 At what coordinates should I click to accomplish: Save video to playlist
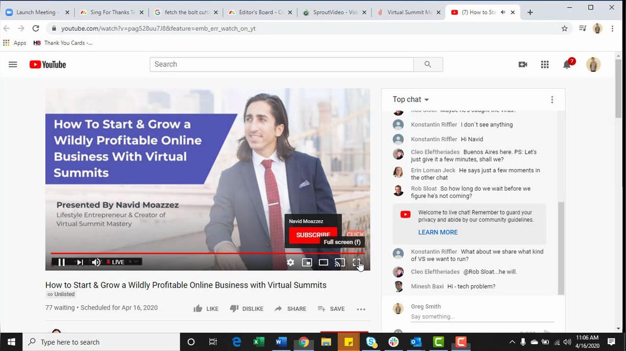click(x=331, y=309)
